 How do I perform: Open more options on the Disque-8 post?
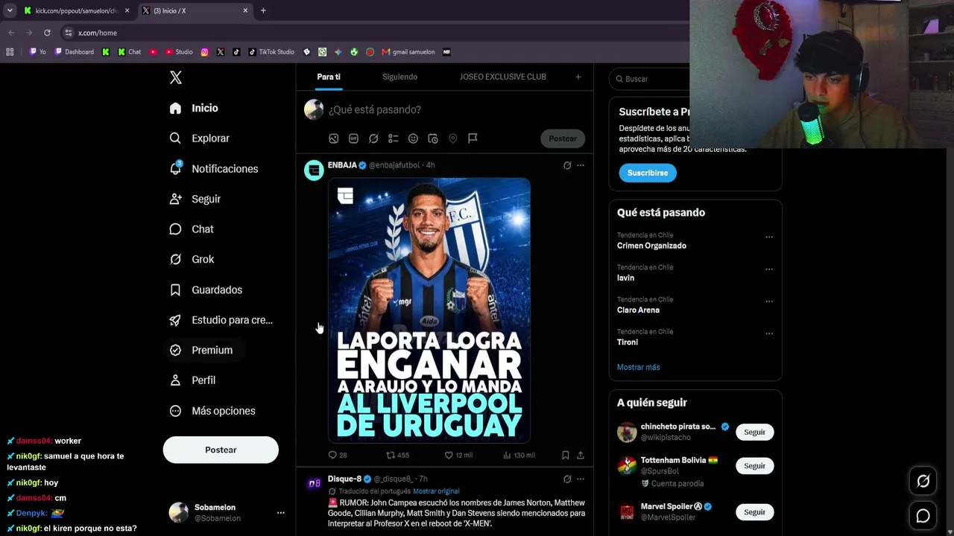tap(581, 479)
